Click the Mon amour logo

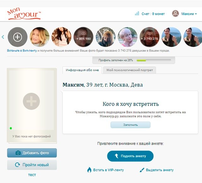(x=24, y=14)
